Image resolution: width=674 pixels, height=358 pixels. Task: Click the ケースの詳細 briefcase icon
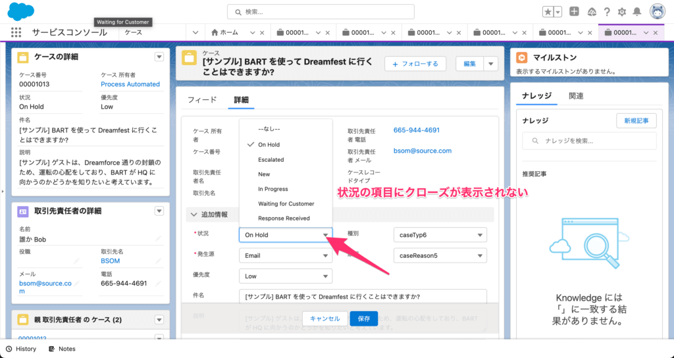(23, 57)
